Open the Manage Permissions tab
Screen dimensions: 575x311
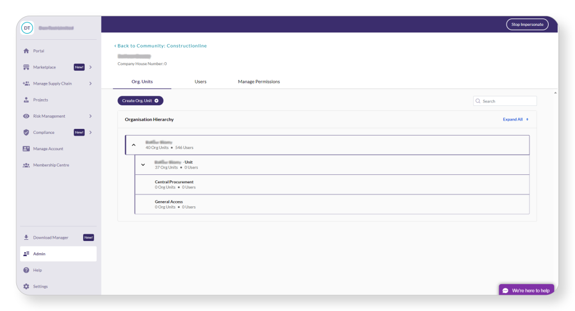coord(259,82)
